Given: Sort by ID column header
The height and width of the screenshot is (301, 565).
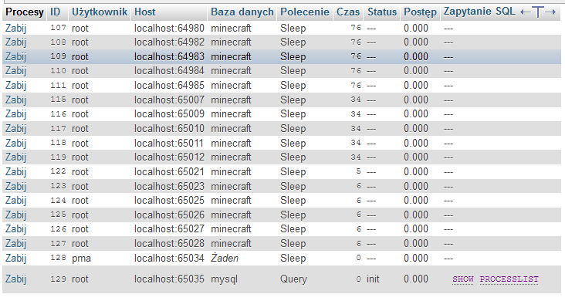Looking at the screenshot, I should click(x=55, y=12).
